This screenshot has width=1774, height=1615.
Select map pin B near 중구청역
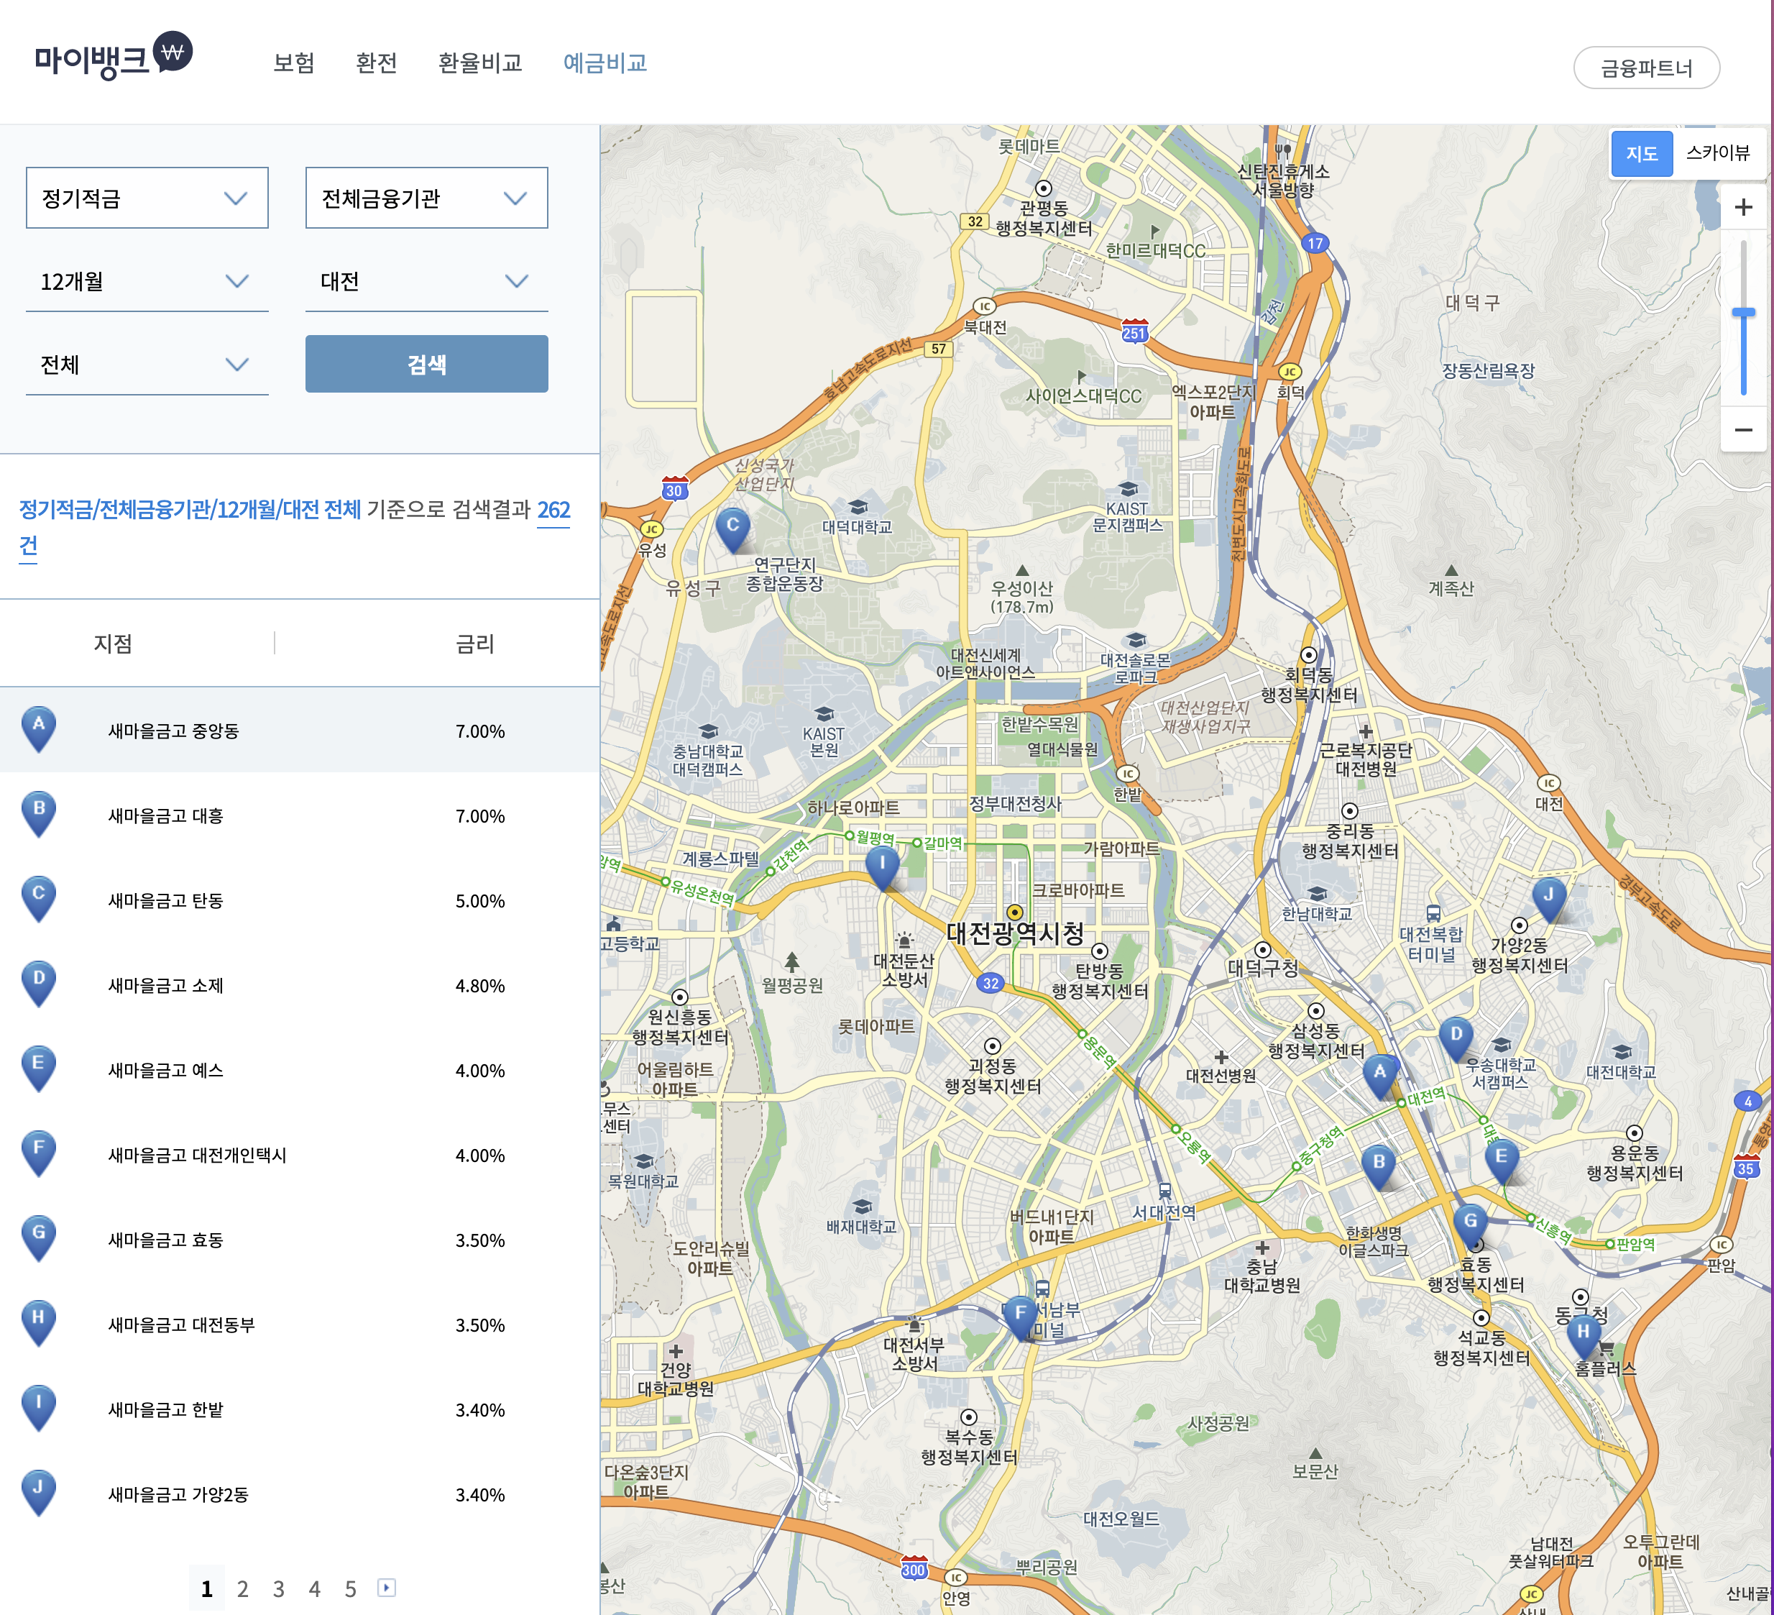pos(1379,1167)
